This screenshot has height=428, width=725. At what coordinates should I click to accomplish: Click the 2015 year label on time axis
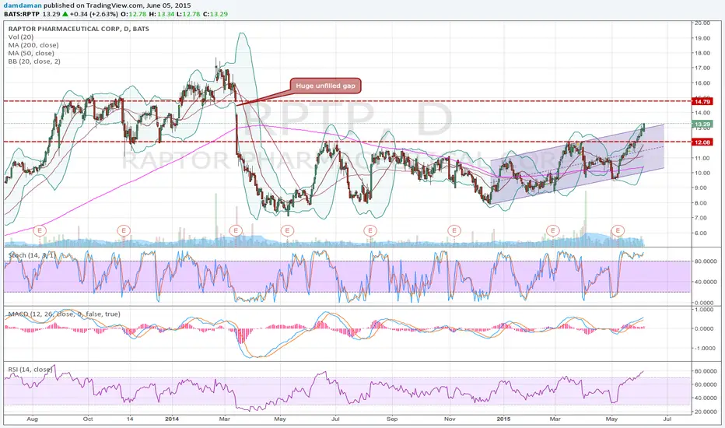point(503,419)
